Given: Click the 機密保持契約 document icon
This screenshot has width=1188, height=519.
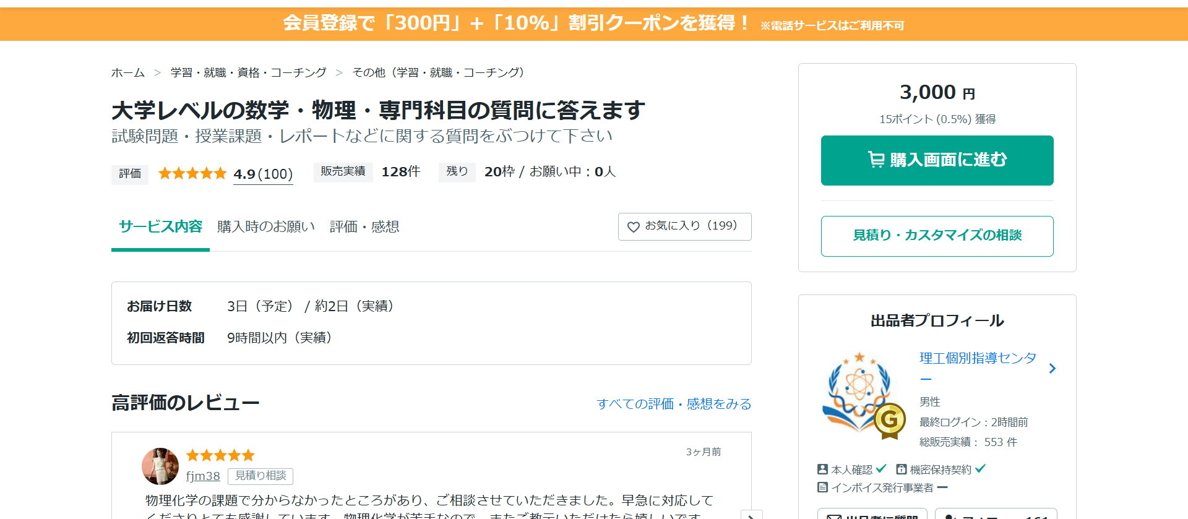Looking at the screenshot, I should pyautogui.click(x=902, y=470).
